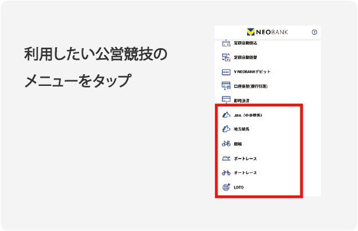This screenshot has width=358, height=231.
Task: Tap the V NEOBANK debit card icon
Action: [226, 72]
